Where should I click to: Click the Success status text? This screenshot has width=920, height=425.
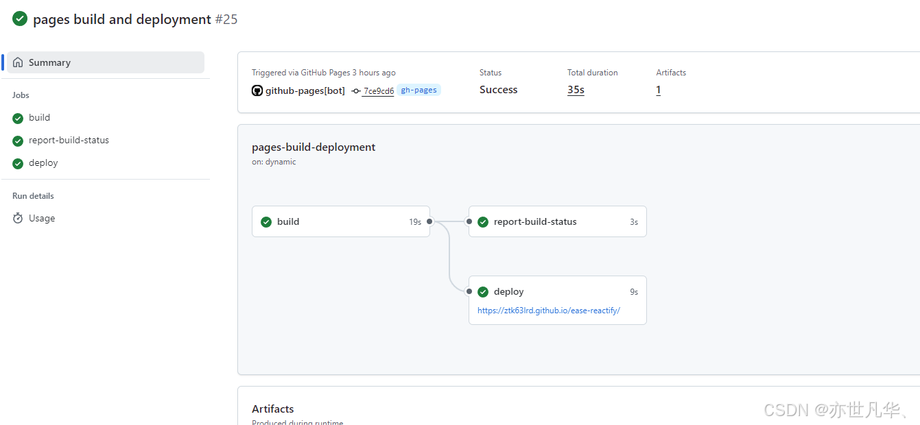499,90
